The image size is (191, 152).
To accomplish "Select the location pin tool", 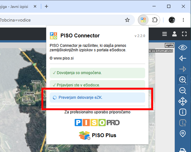I will click(183, 134).
